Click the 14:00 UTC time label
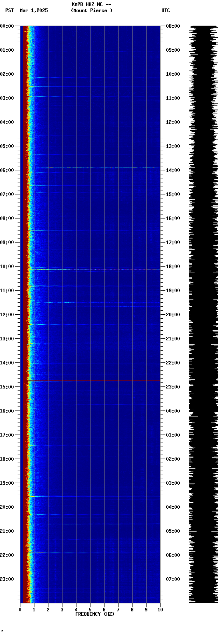221x635 pixels. tap(173, 170)
